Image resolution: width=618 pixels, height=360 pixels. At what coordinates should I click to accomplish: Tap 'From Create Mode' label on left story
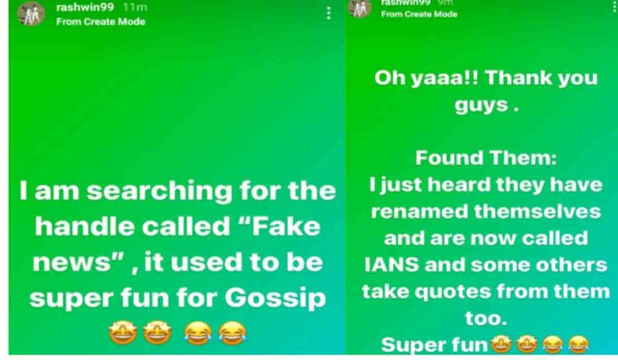pos(101,22)
